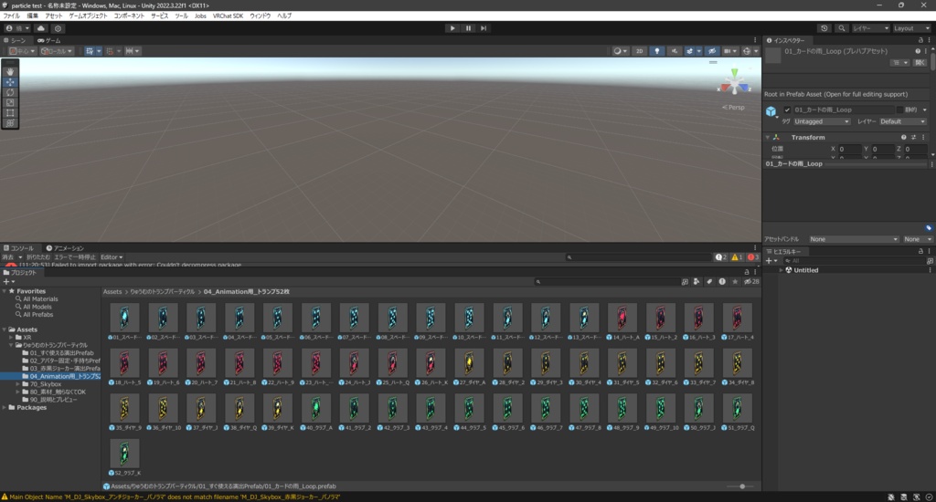Toggle scene lighting bulb icon
This screenshot has height=502, width=936.
(x=657, y=51)
